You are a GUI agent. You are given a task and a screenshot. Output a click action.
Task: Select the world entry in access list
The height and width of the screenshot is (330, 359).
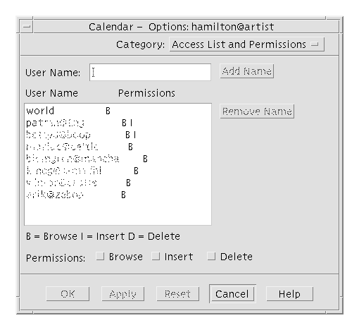click(118, 111)
